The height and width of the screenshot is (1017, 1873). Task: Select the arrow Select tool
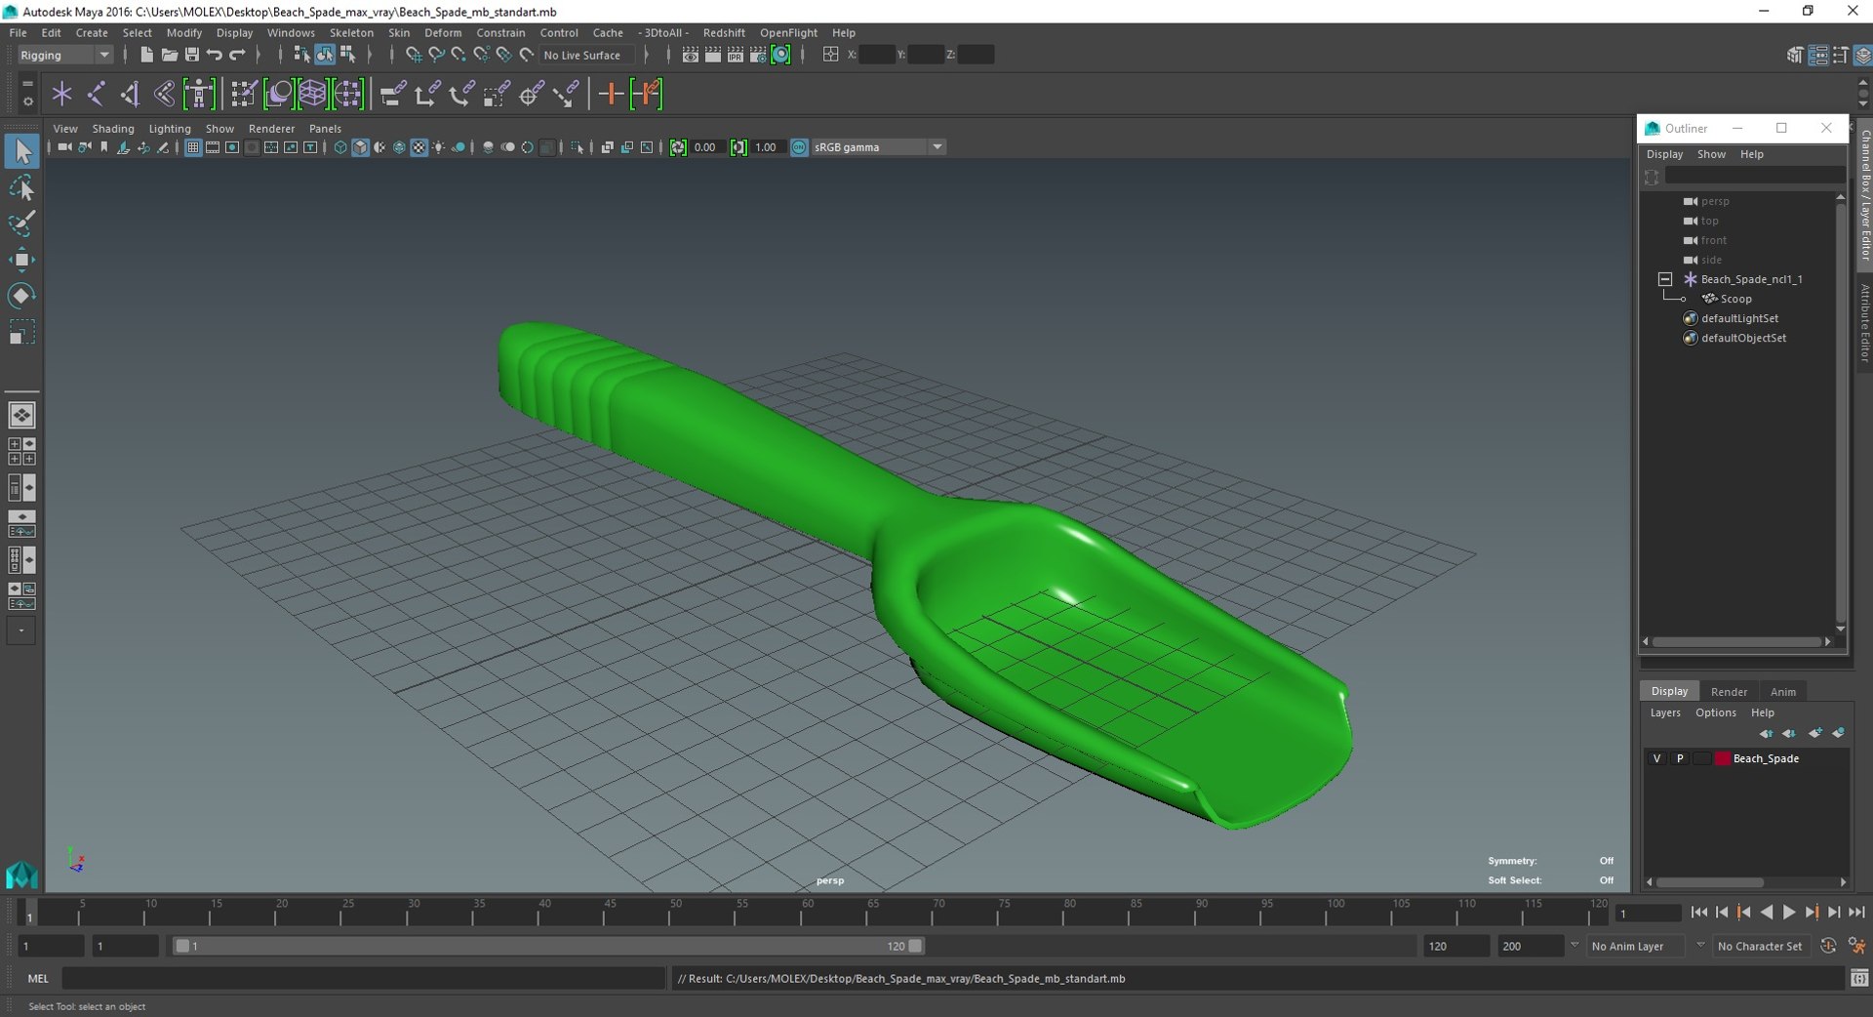[21, 151]
